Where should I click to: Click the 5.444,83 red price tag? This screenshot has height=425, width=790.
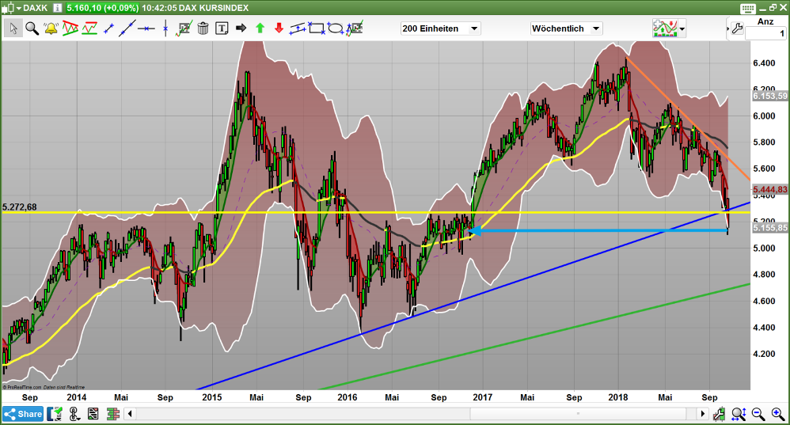click(x=770, y=189)
